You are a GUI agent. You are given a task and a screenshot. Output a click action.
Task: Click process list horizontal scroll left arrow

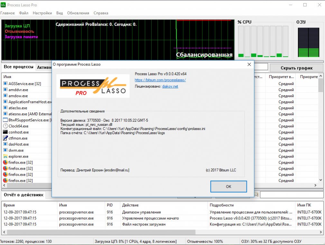point(4,185)
